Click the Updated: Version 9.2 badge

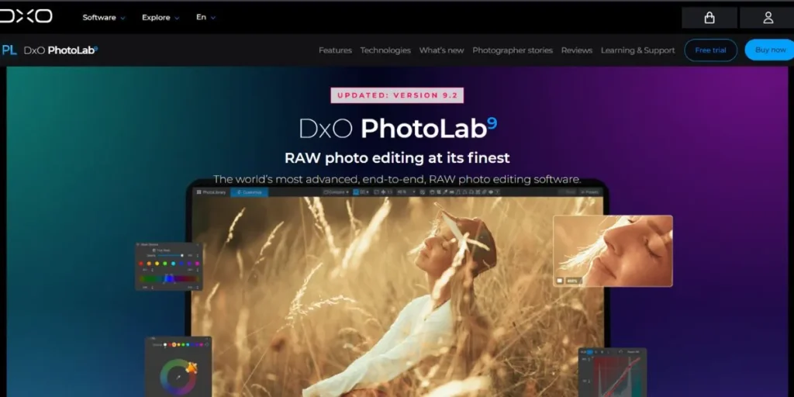pos(397,95)
